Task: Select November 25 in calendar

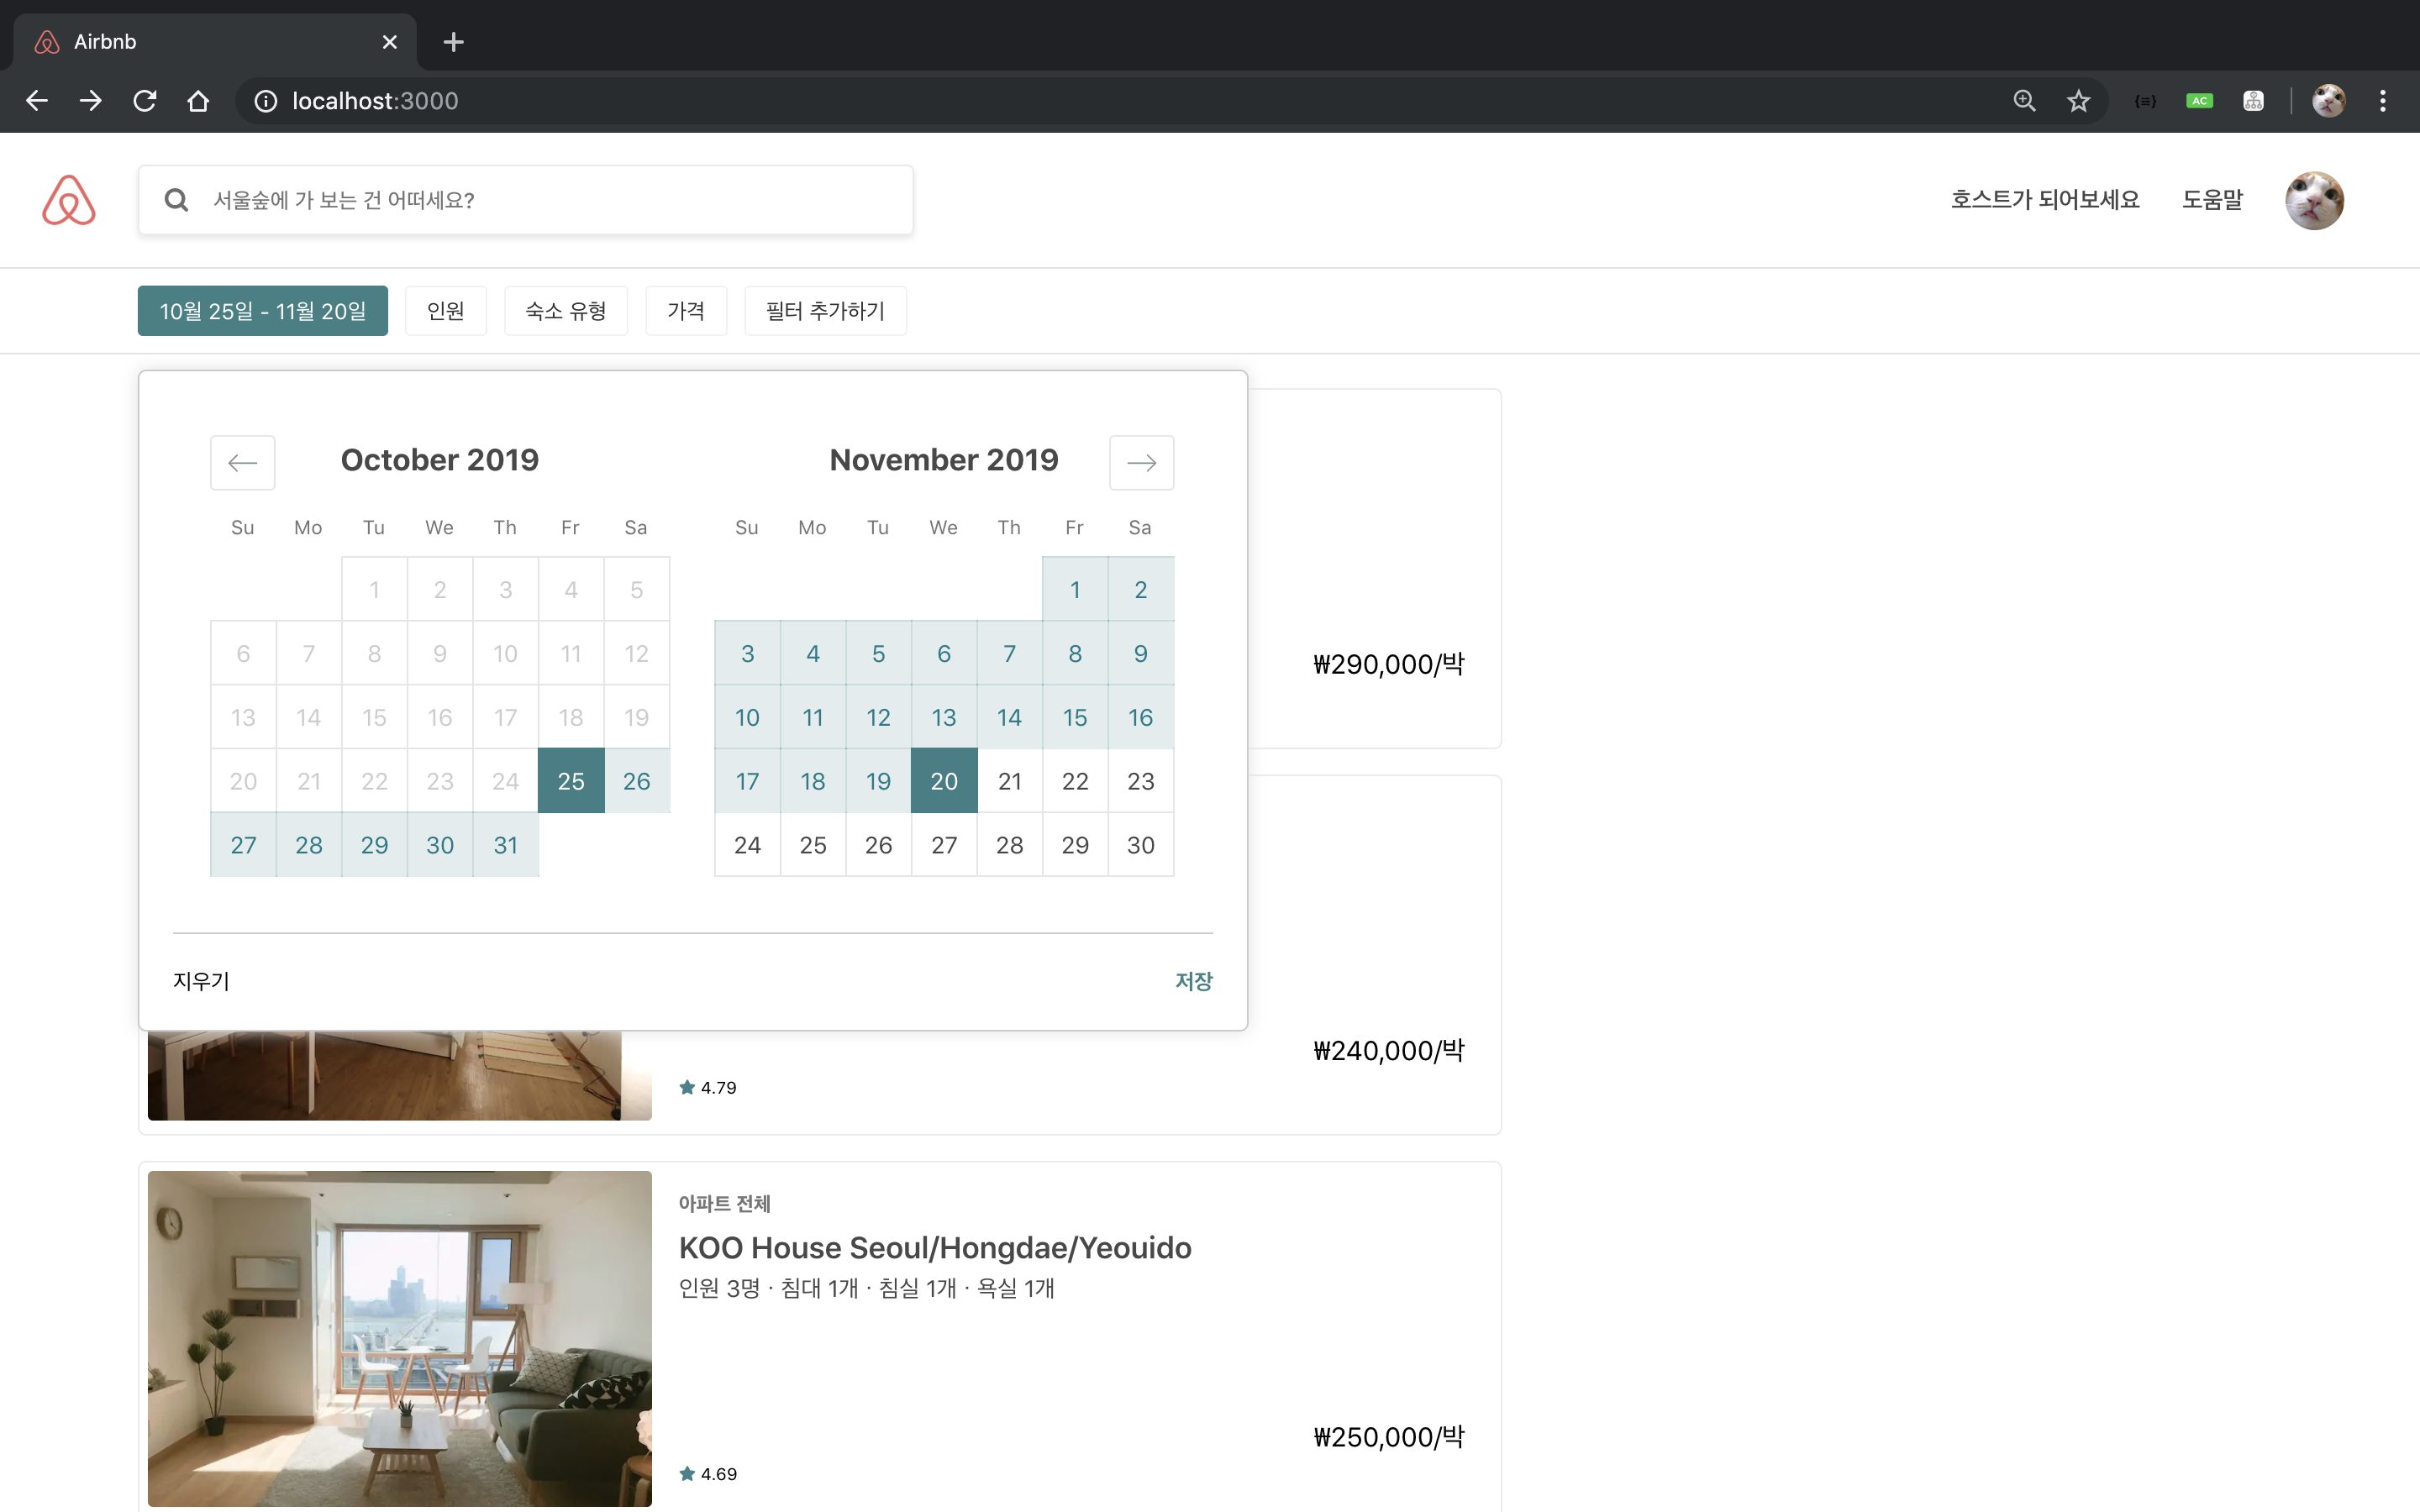Action: click(812, 845)
